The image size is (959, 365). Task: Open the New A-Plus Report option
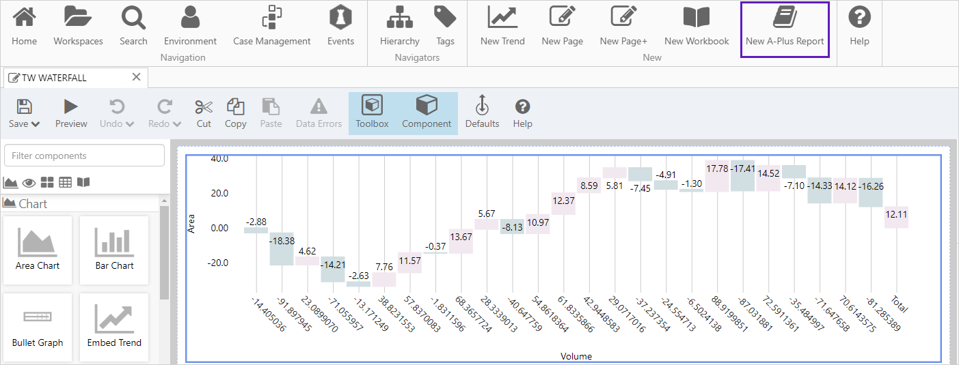pyautogui.click(x=785, y=28)
